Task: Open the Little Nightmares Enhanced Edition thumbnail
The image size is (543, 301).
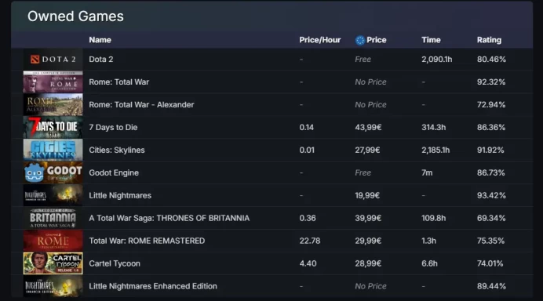Action: (53, 286)
